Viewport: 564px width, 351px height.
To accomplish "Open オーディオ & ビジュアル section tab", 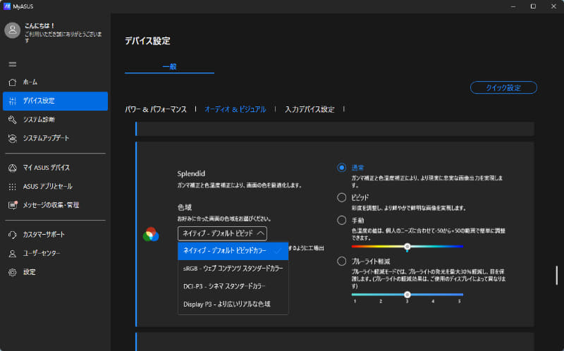I will coord(235,109).
